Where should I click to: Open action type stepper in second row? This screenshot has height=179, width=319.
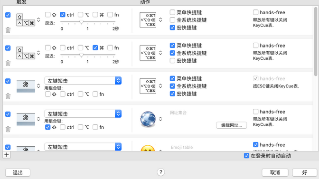point(160,53)
